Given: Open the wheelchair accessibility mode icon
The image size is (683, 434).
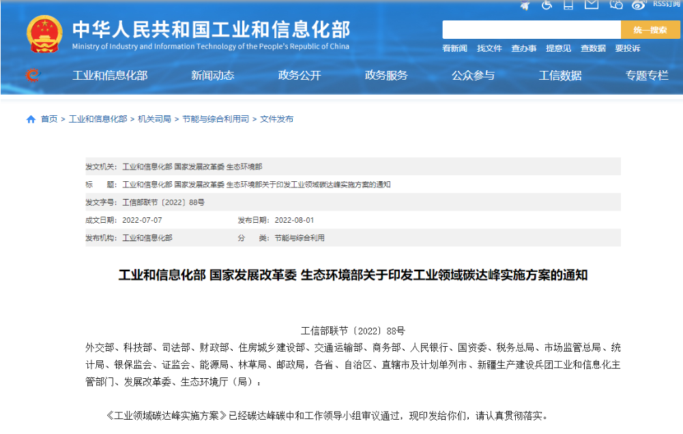Looking at the screenshot, I should click(547, 5).
